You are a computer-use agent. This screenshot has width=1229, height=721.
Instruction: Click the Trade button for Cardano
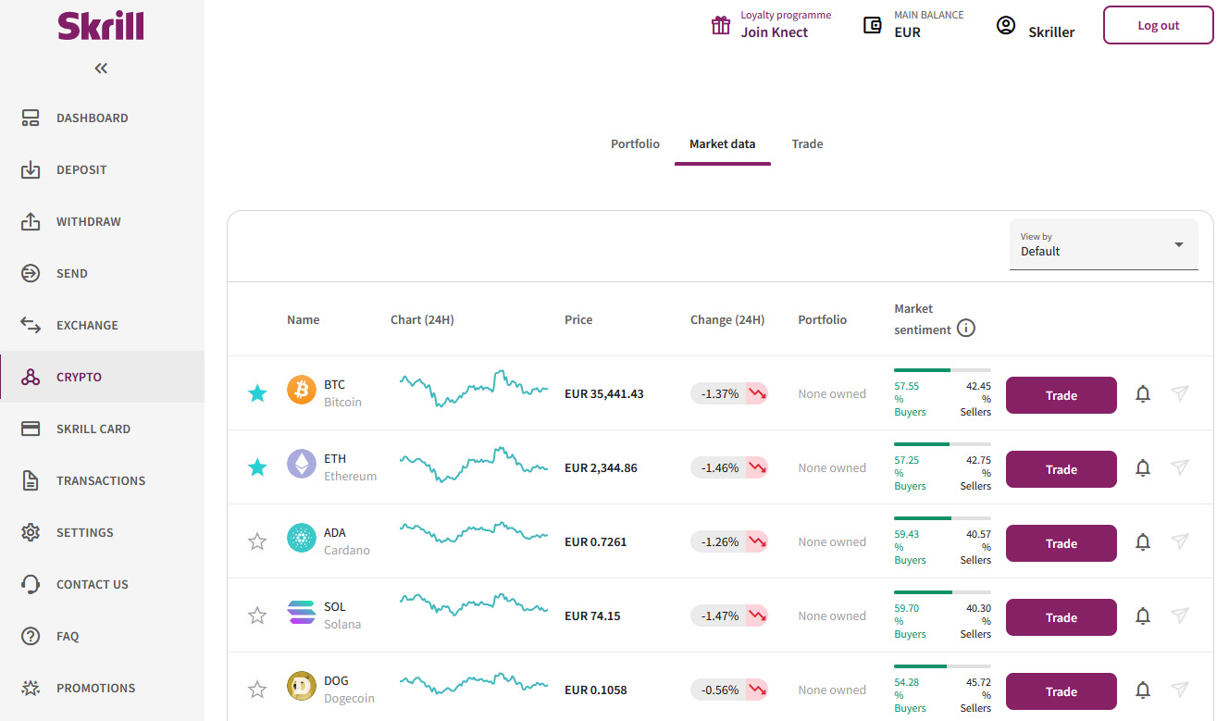(x=1061, y=543)
